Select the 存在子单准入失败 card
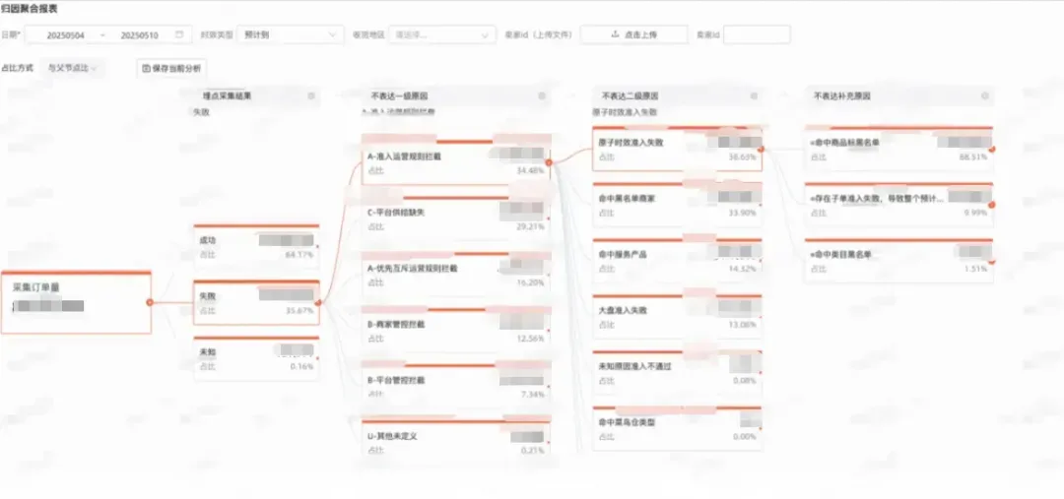Image resolution: width=1064 pixels, height=499 pixels. (899, 205)
